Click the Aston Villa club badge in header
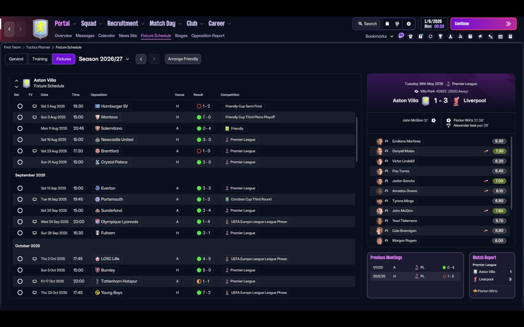Viewport: 524px width, 327px height. pos(40,29)
